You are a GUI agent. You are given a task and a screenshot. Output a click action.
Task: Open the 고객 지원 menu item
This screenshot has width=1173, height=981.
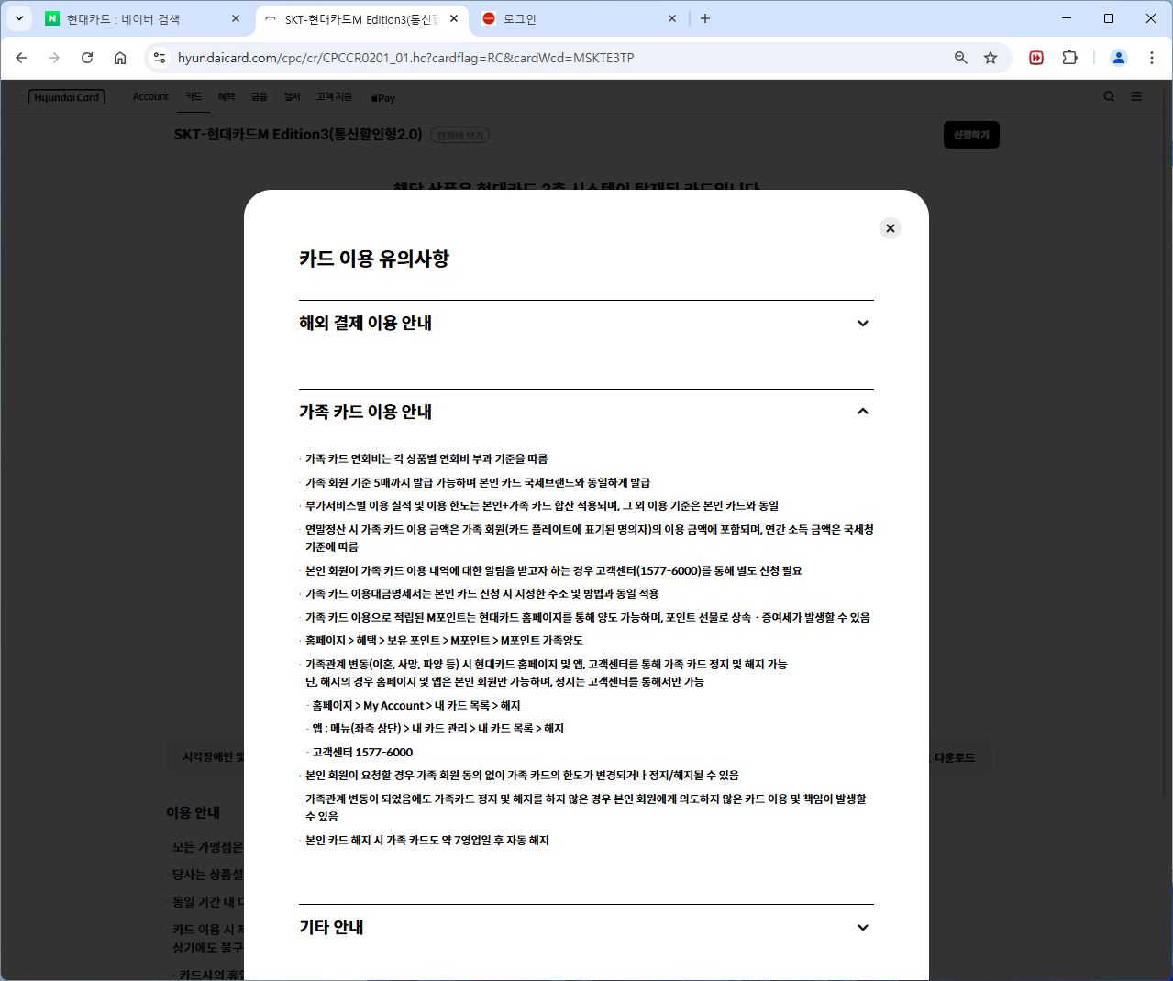coord(335,96)
